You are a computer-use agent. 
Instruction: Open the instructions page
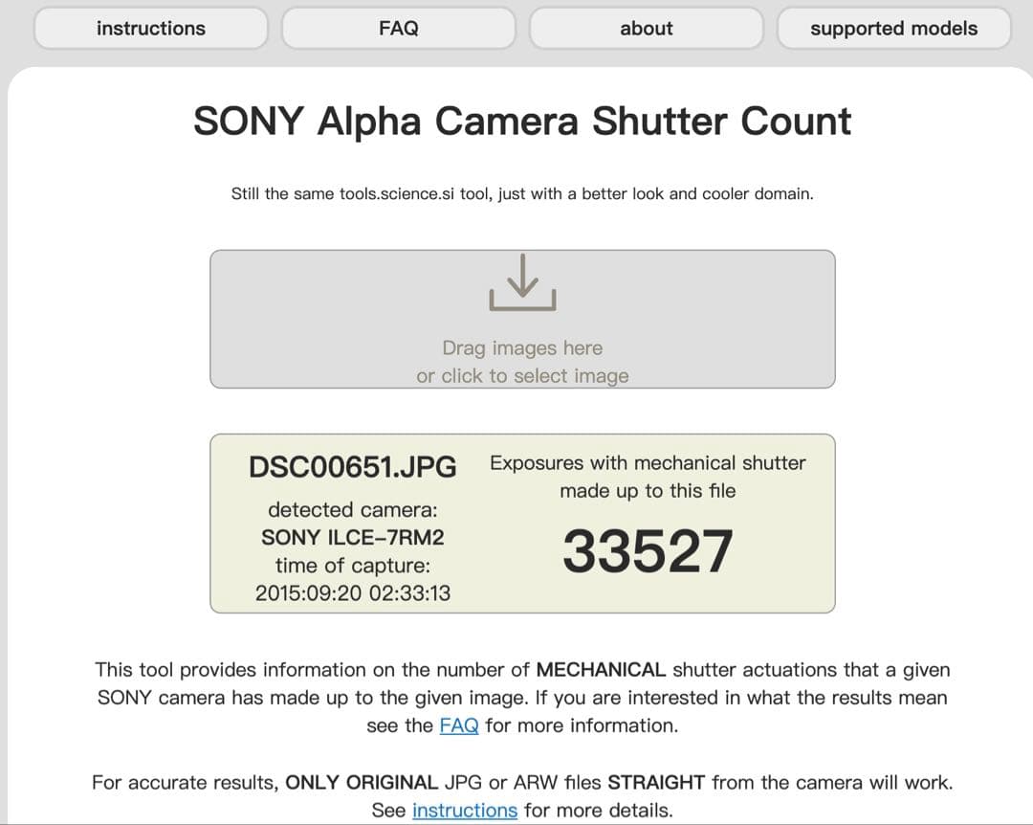(x=149, y=28)
